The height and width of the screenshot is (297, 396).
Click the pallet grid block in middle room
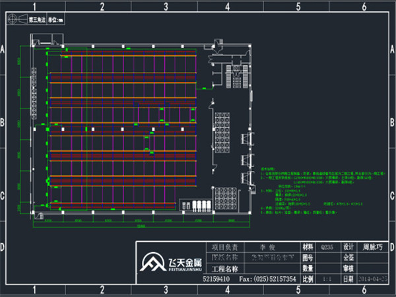tap(220, 127)
